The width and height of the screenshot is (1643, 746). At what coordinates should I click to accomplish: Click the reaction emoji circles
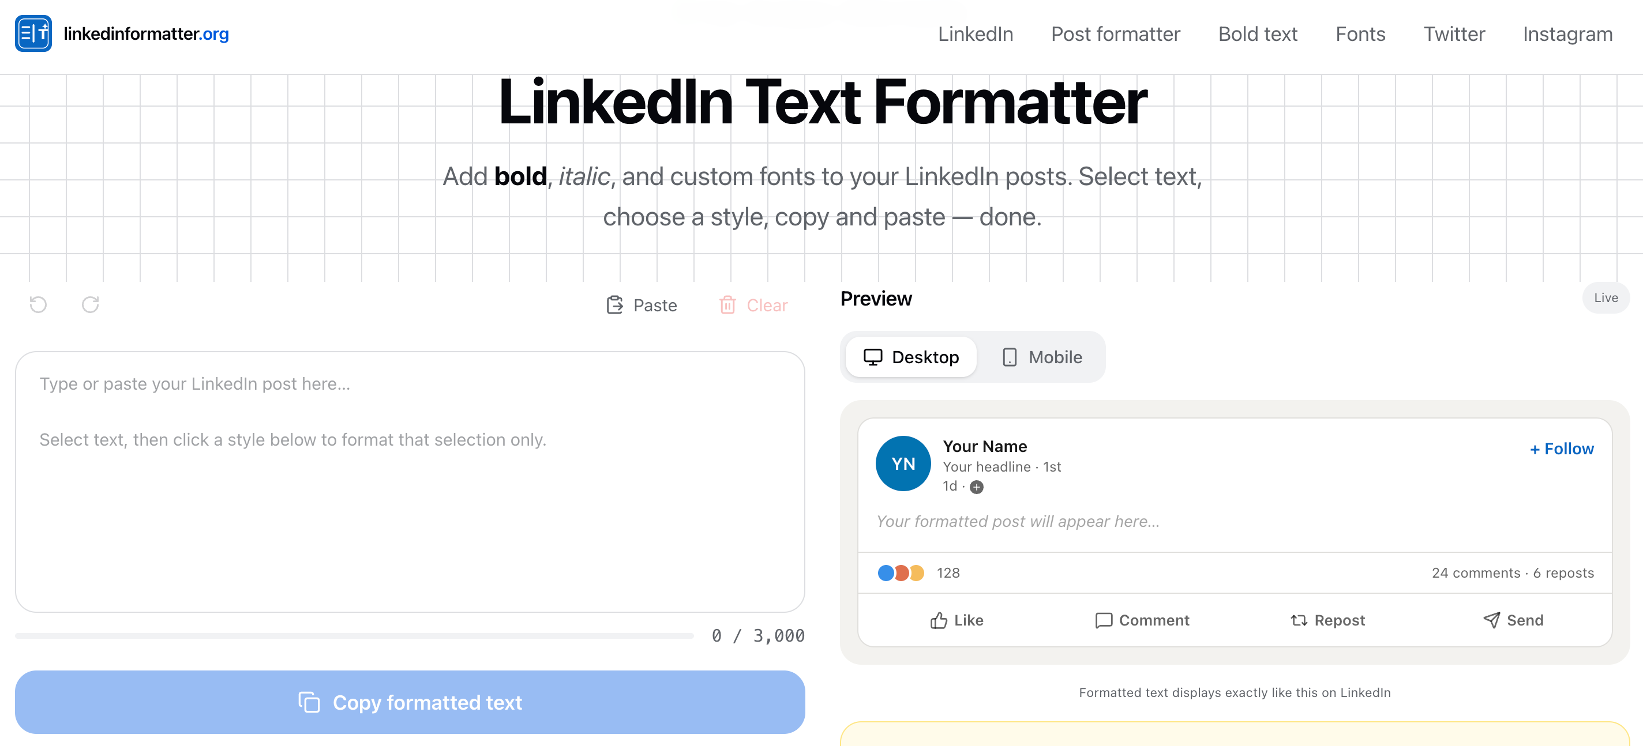pyautogui.click(x=900, y=573)
